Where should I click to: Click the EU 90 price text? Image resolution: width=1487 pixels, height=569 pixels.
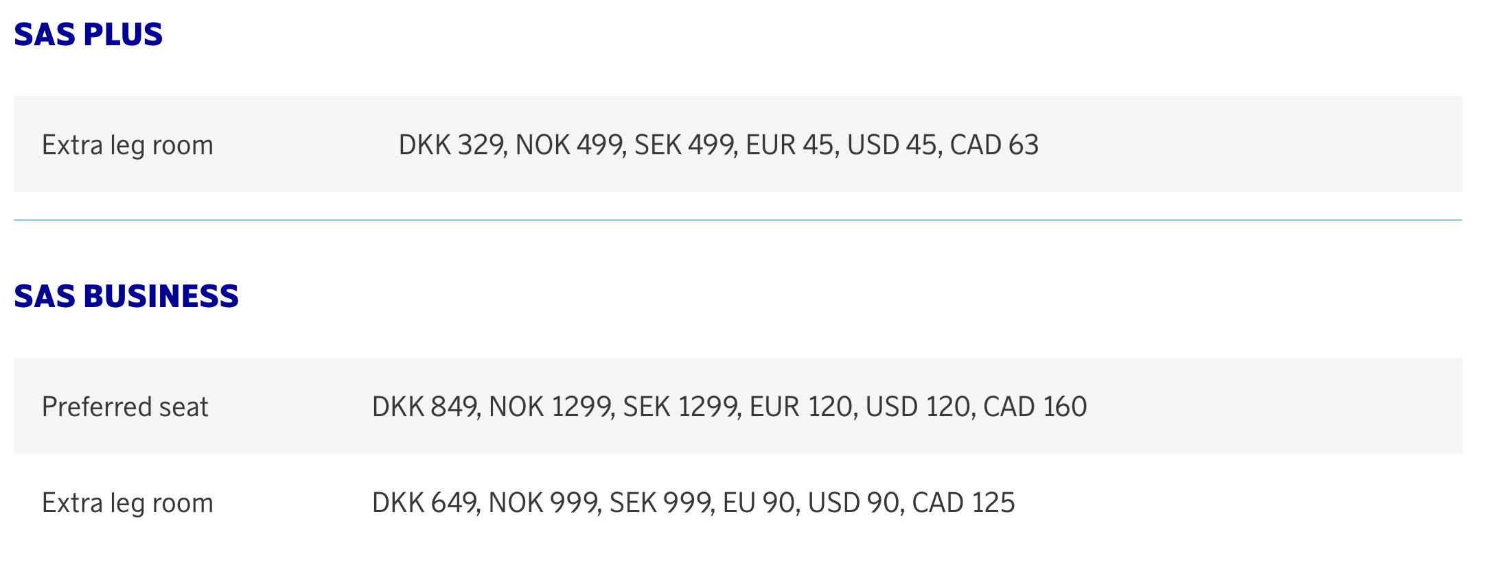(759, 503)
